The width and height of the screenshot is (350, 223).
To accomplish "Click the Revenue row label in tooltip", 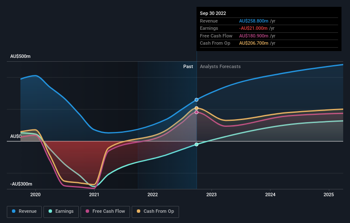I will pyautogui.click(x=209, y=21).
